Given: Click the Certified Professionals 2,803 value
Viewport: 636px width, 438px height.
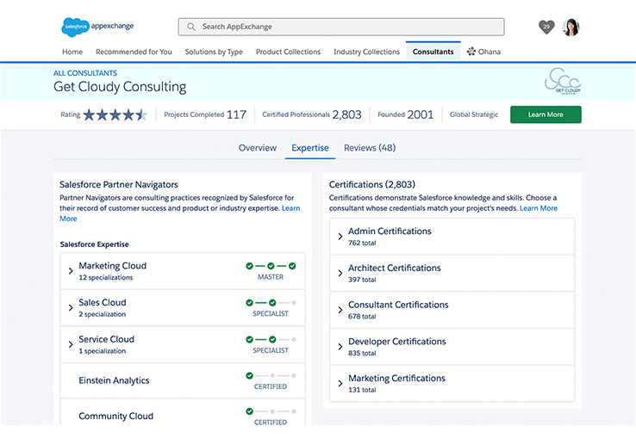Looking at the screenshot, I should (346, 114).
